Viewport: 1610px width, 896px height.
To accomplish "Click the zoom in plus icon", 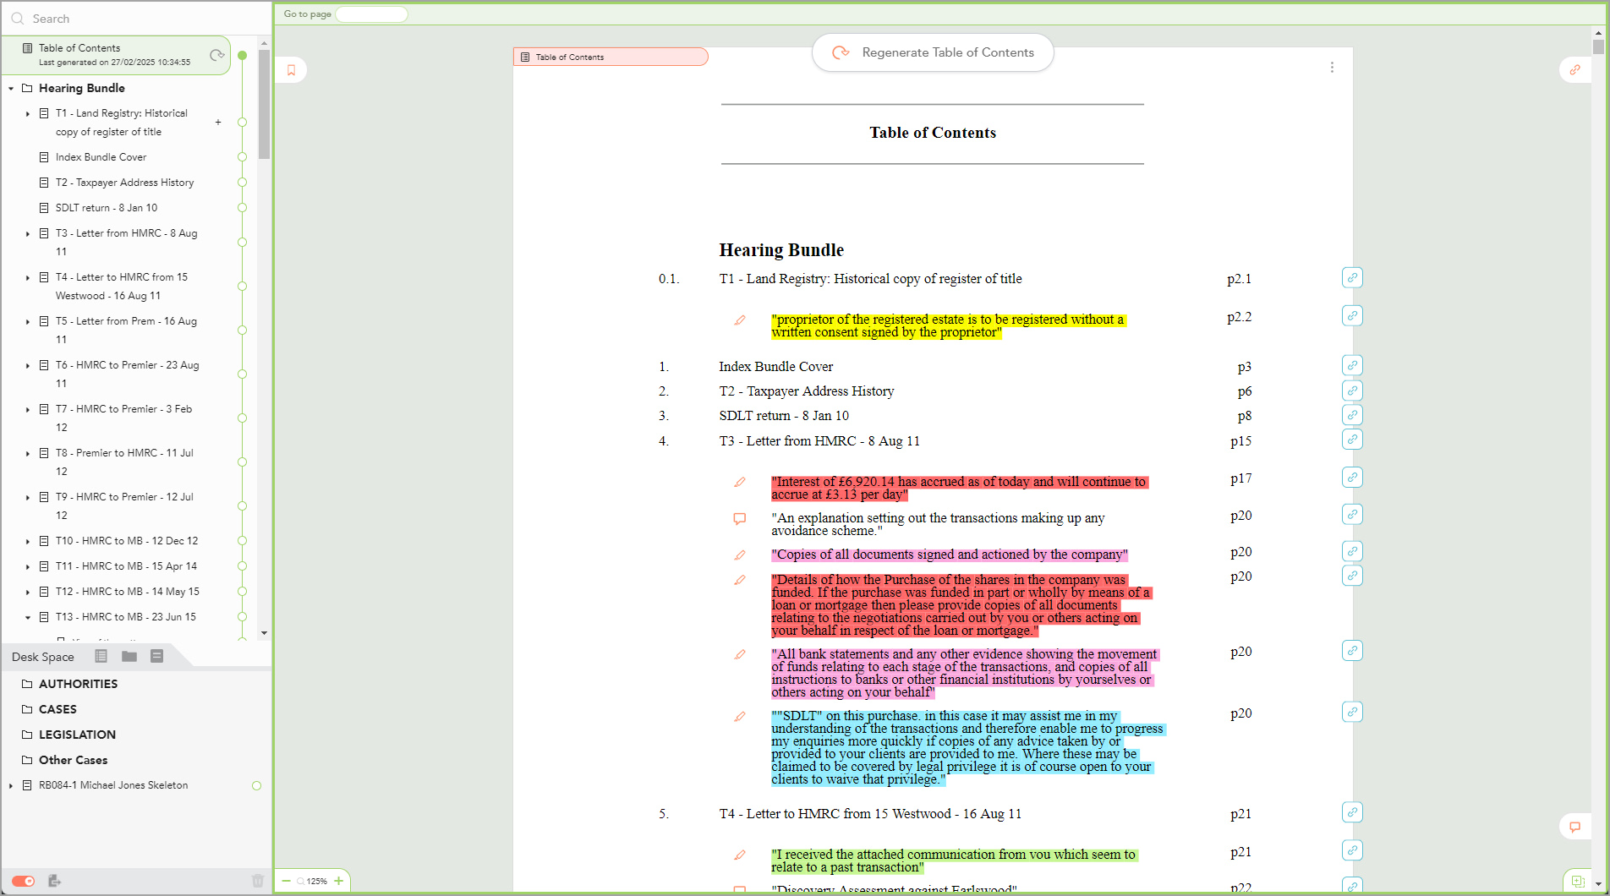I will 339,881.
